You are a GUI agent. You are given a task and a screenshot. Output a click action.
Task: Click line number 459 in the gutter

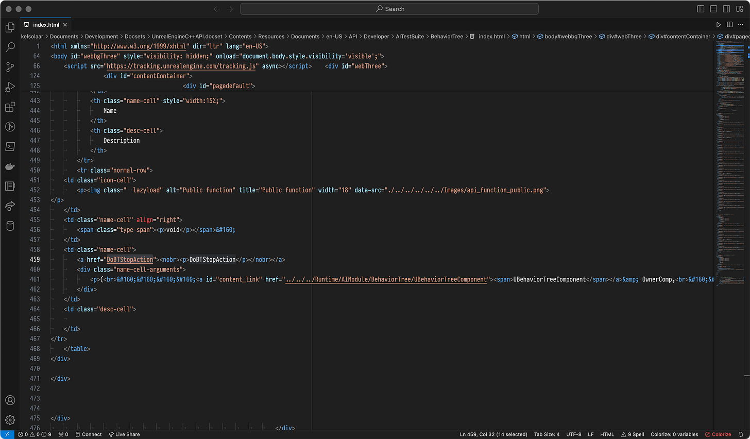point(35,260)
